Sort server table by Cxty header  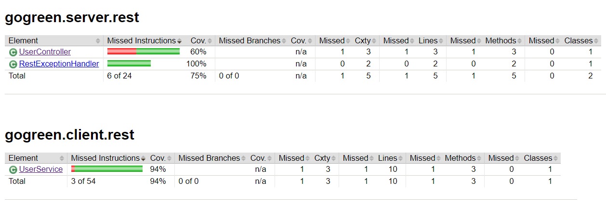(x=362, y=41)
